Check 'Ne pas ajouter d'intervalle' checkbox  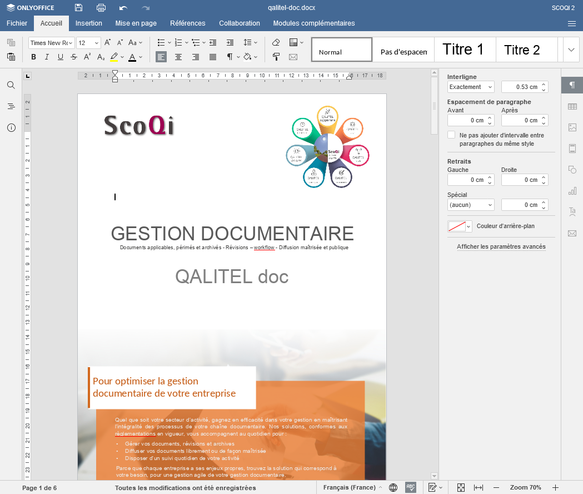pos(451,135)
